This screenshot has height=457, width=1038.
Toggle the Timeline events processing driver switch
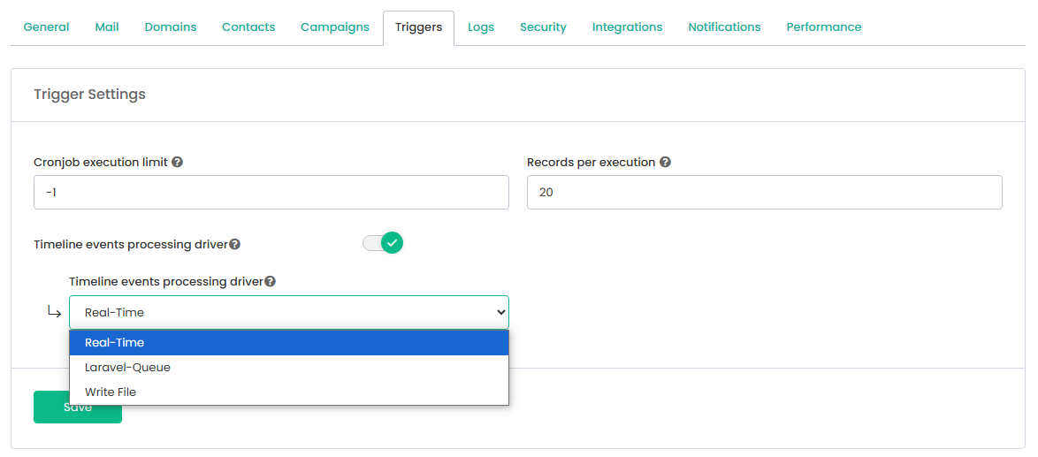383,243
